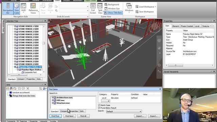Click the Find First button
Image resolution: width=217 pixels, height=122 pixels.
click(x=55, y=116)
